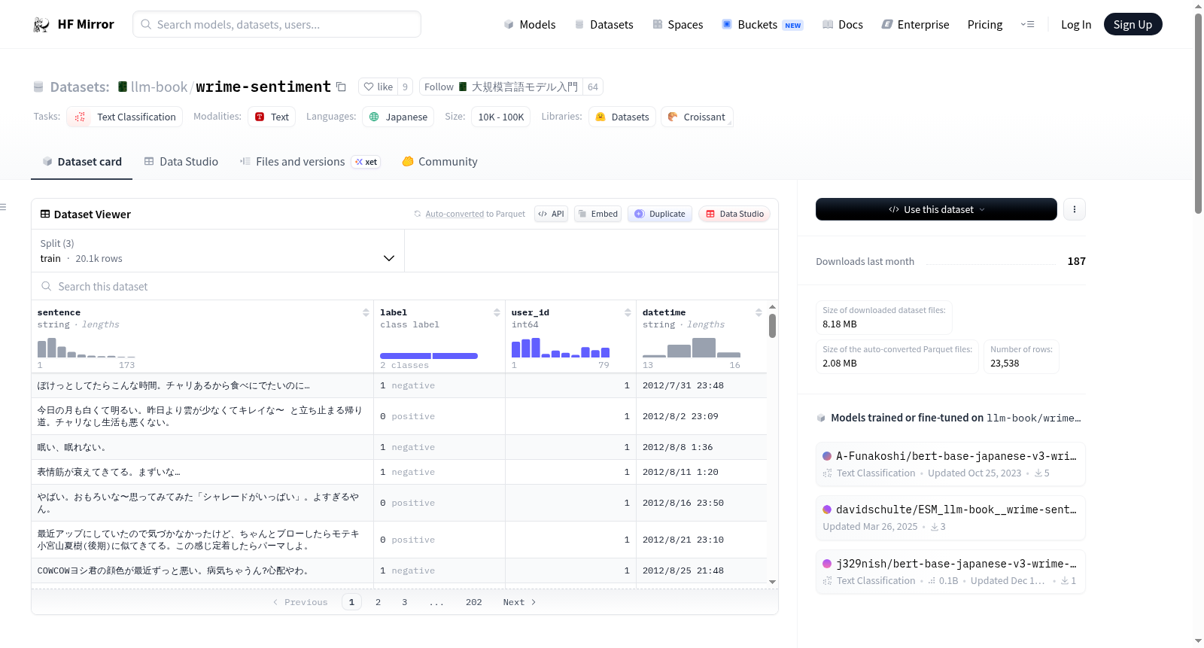This screenshot has width=1204, height=648.
Task: Click the Pricing link
Action: coord(985,25)
